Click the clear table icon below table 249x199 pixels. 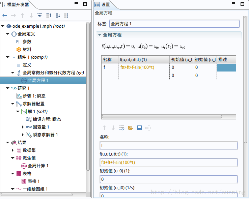pyautogui.click(x=122, y=128)
